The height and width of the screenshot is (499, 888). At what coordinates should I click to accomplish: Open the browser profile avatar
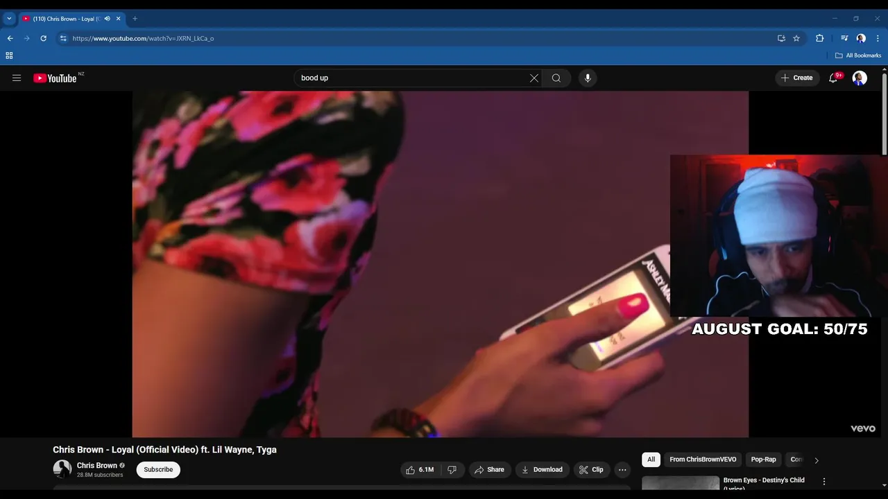coord(861,38)
